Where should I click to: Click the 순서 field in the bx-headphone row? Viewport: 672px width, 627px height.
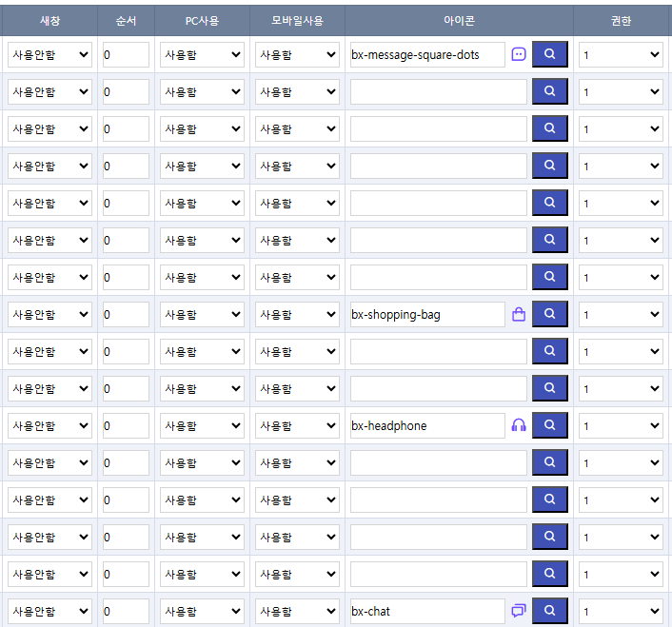click(x=126, y=426)
